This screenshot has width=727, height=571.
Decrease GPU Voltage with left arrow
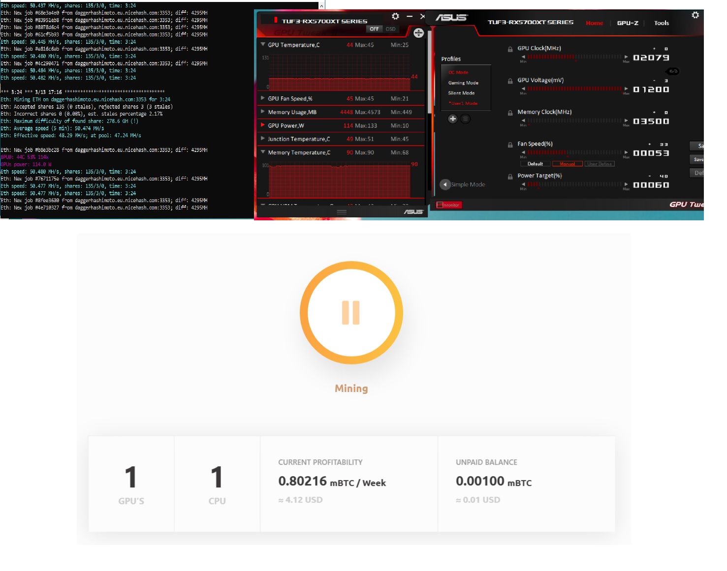point(523,89)
